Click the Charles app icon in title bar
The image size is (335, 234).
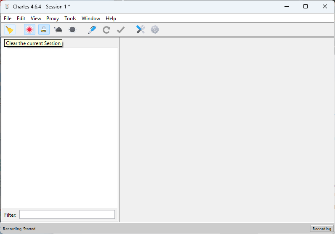click(7, 7)
